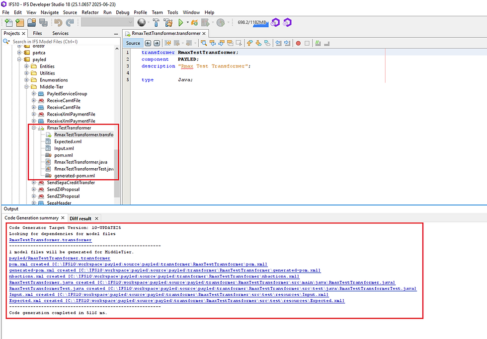This screenshot has width=487, height=339.
Task: Click the Next Bookmark icon
Action: click(x=258, y=43)
